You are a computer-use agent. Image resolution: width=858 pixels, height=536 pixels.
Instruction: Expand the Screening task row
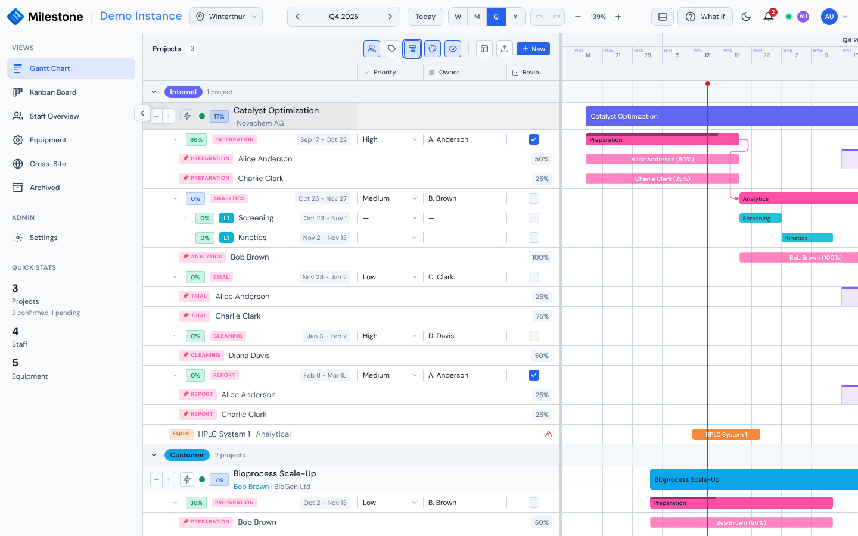pyautogui.click(x=185, y=218)
